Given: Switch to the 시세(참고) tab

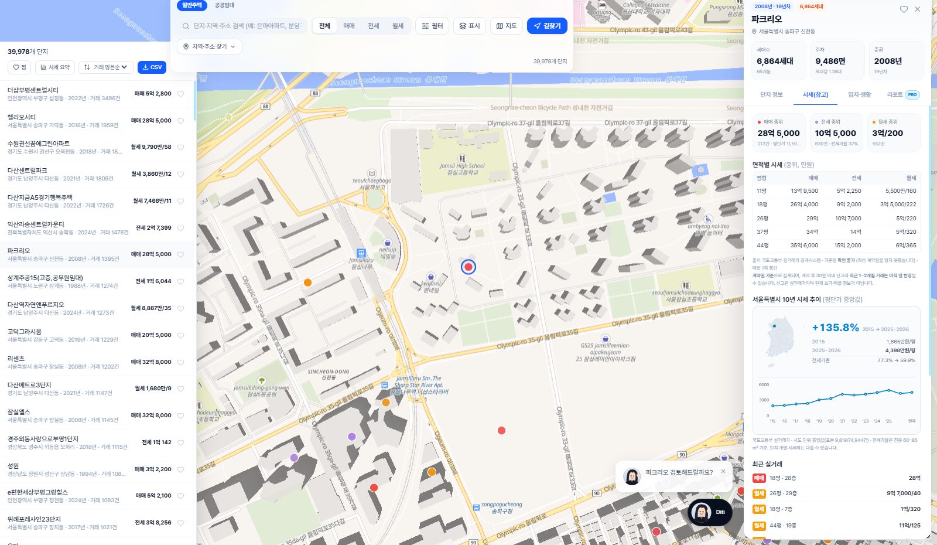Looking at the screenshot, I should [x=815, y=94].
